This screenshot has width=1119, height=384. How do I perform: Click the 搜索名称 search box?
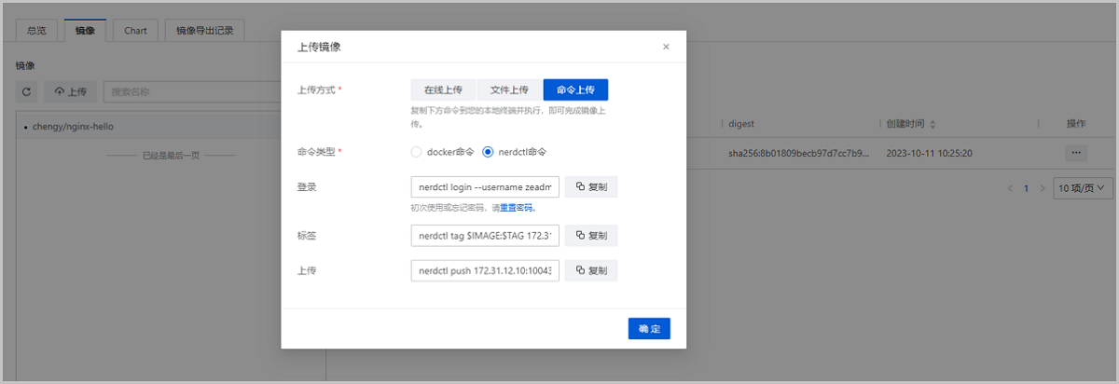[191, 91]
